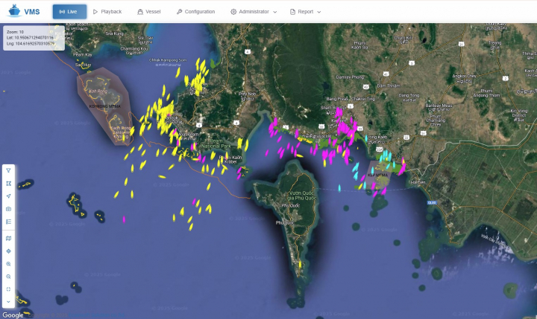Go to the Configuration page
The image size is (537, 319).
[x=195, y=12]
